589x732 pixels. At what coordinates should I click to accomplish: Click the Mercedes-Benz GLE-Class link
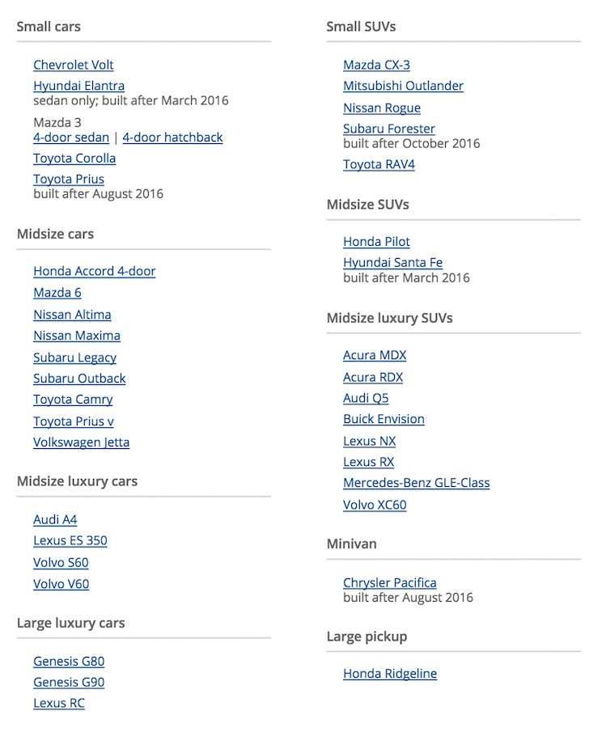pos(417,483)
